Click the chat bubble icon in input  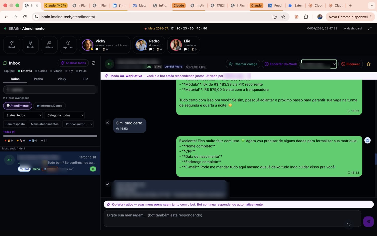[x=349, y=224]
